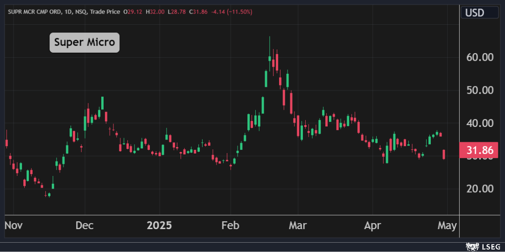505x252 pixels.
Task: Click the 40.00 level on price axis
Action: [x=480, y=123]
